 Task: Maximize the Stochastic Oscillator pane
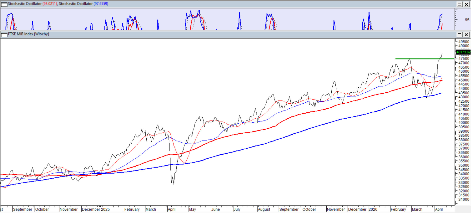tap(459, 4)
